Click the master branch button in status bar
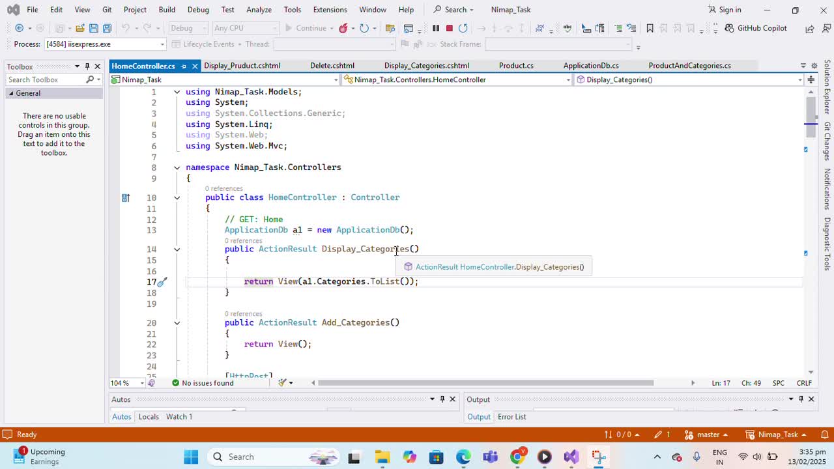834x469 pixels. 708,434
